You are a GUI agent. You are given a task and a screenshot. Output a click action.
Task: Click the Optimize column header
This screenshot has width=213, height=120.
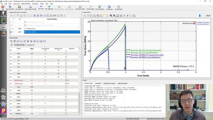[72, 48]
